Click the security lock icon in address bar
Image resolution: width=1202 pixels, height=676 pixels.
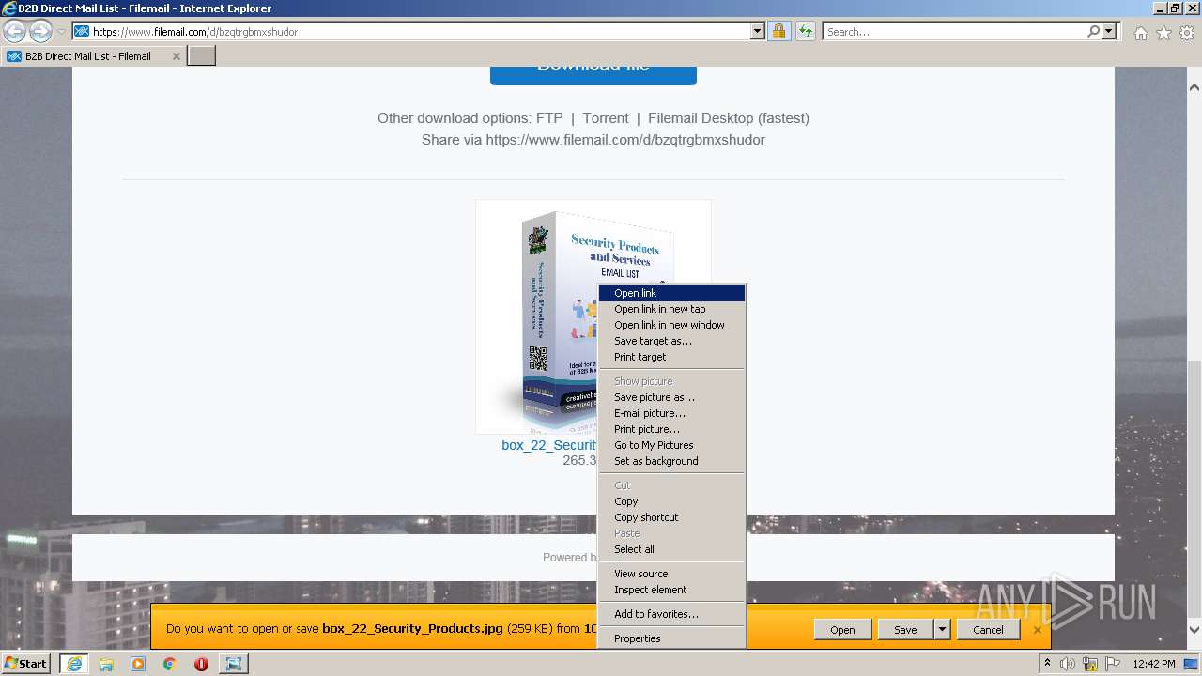[778, 31]
